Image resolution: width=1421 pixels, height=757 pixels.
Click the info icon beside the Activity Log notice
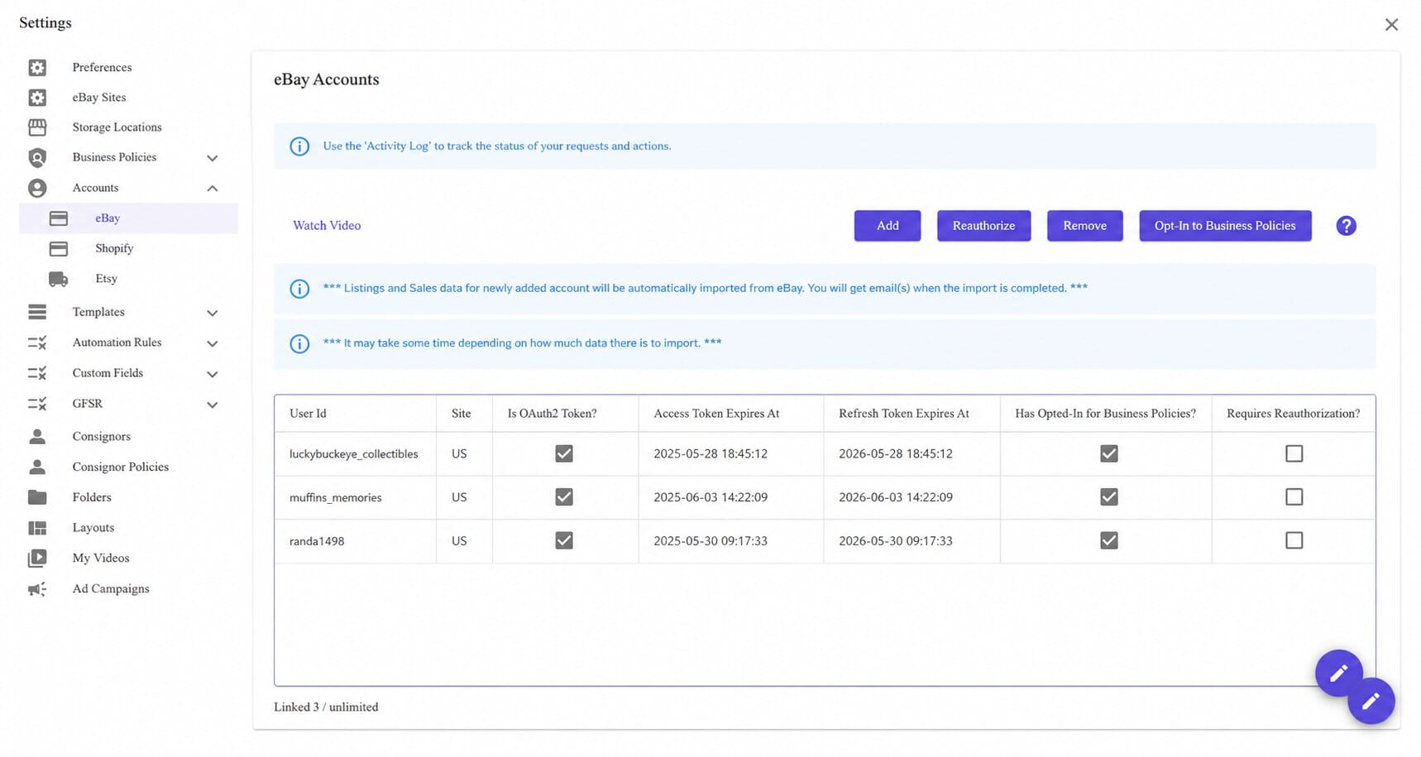(299, 146)
